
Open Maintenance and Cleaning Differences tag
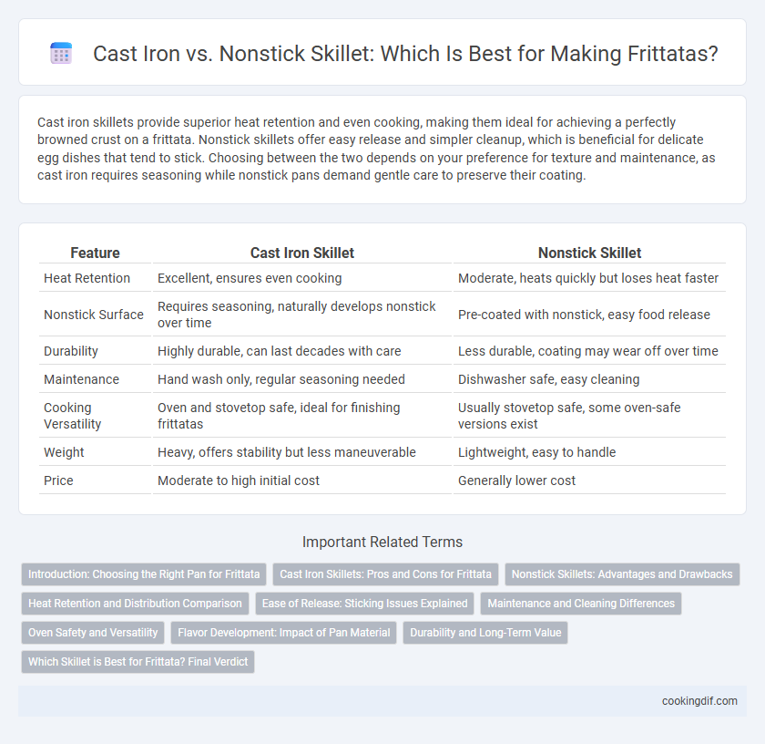[x=581, y=604]
